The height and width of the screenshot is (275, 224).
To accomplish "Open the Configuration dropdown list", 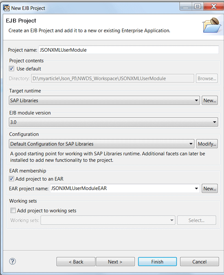I will point(101,144).
